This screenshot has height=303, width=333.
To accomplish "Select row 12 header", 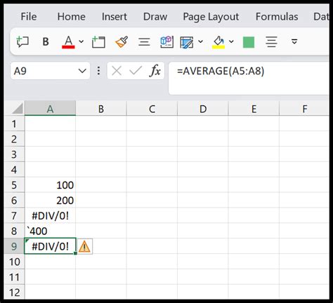I will click(x=14, y=292).
